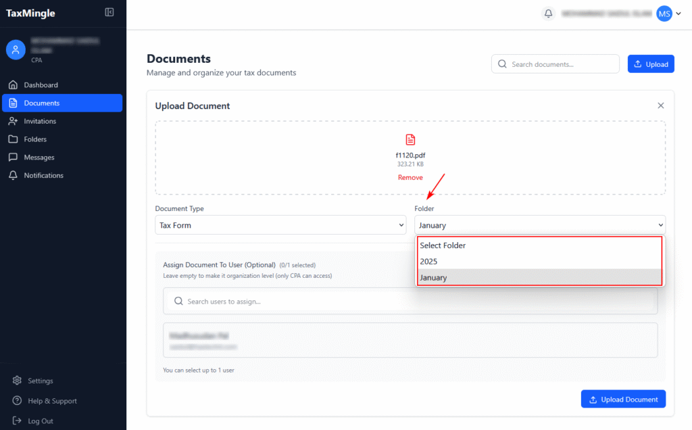Navigate to Messages in sidebar

point(39,158)
